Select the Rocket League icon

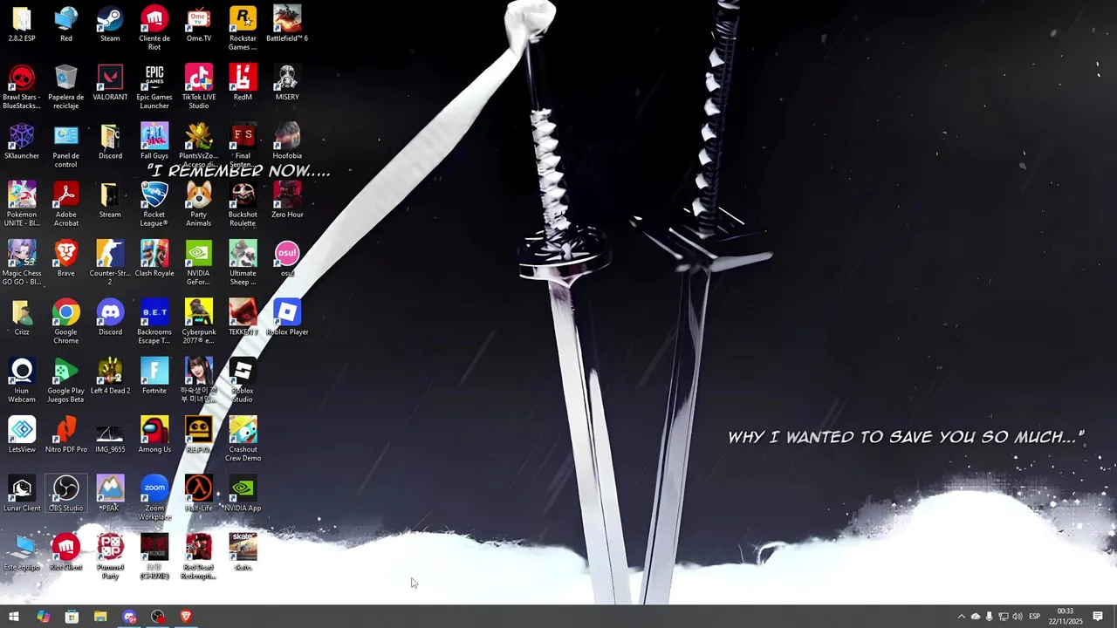(x=154, y=204)
